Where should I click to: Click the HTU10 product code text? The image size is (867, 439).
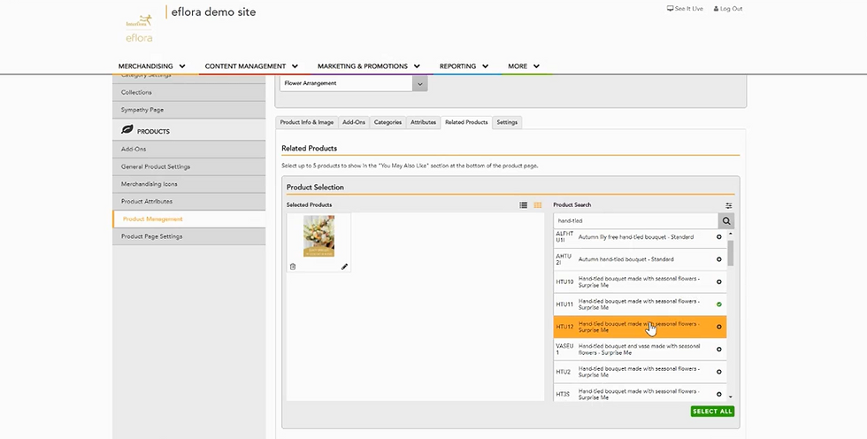tap(564, 282)
